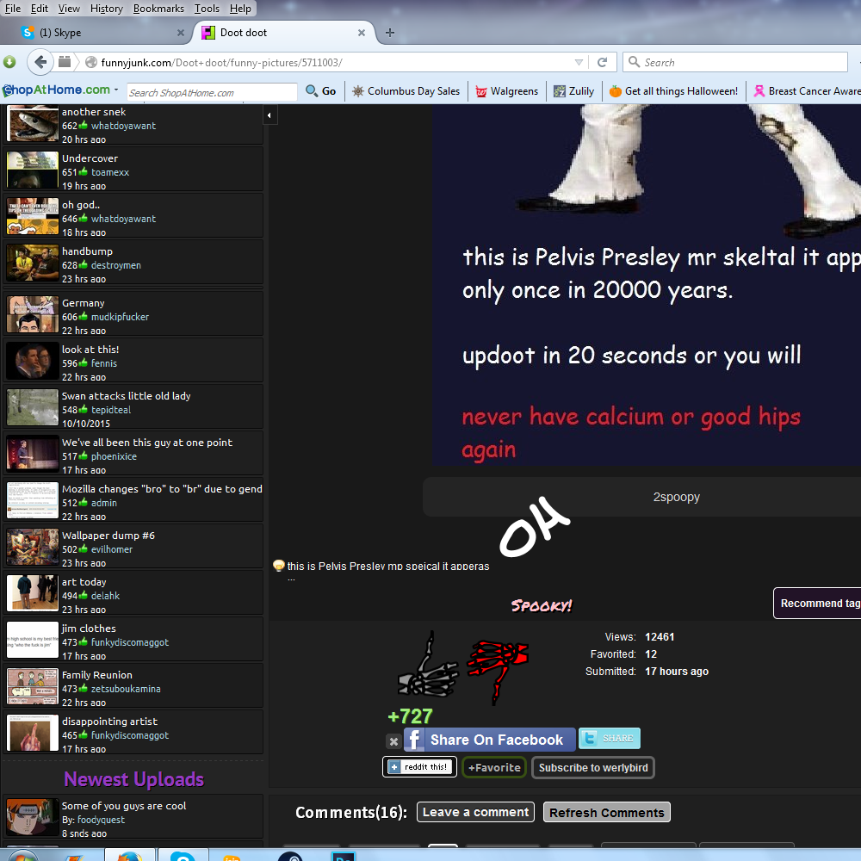Screen dimensions: 861x861
Task: Open the URL bar history dropdown
Action: [x=579, y=62]
